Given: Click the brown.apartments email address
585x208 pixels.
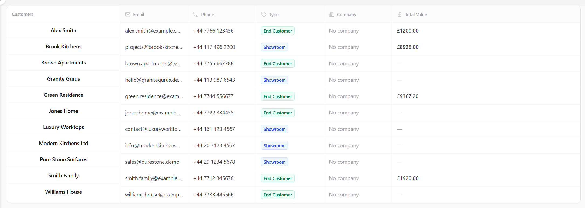Looking at the screenshot, I should (153, 63).
